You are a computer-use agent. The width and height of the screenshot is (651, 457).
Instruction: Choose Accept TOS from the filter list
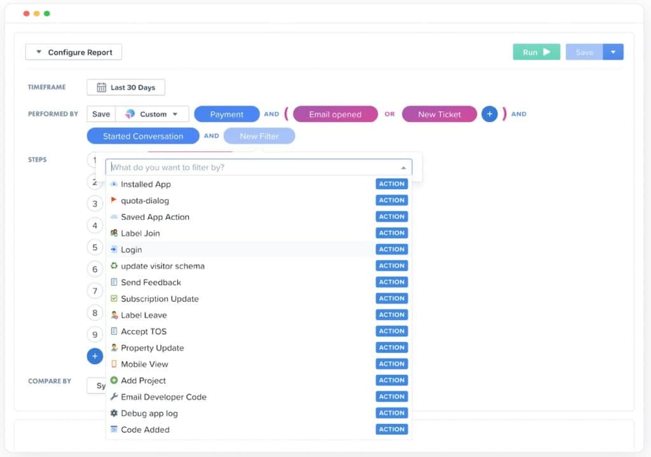pos(146,331)
